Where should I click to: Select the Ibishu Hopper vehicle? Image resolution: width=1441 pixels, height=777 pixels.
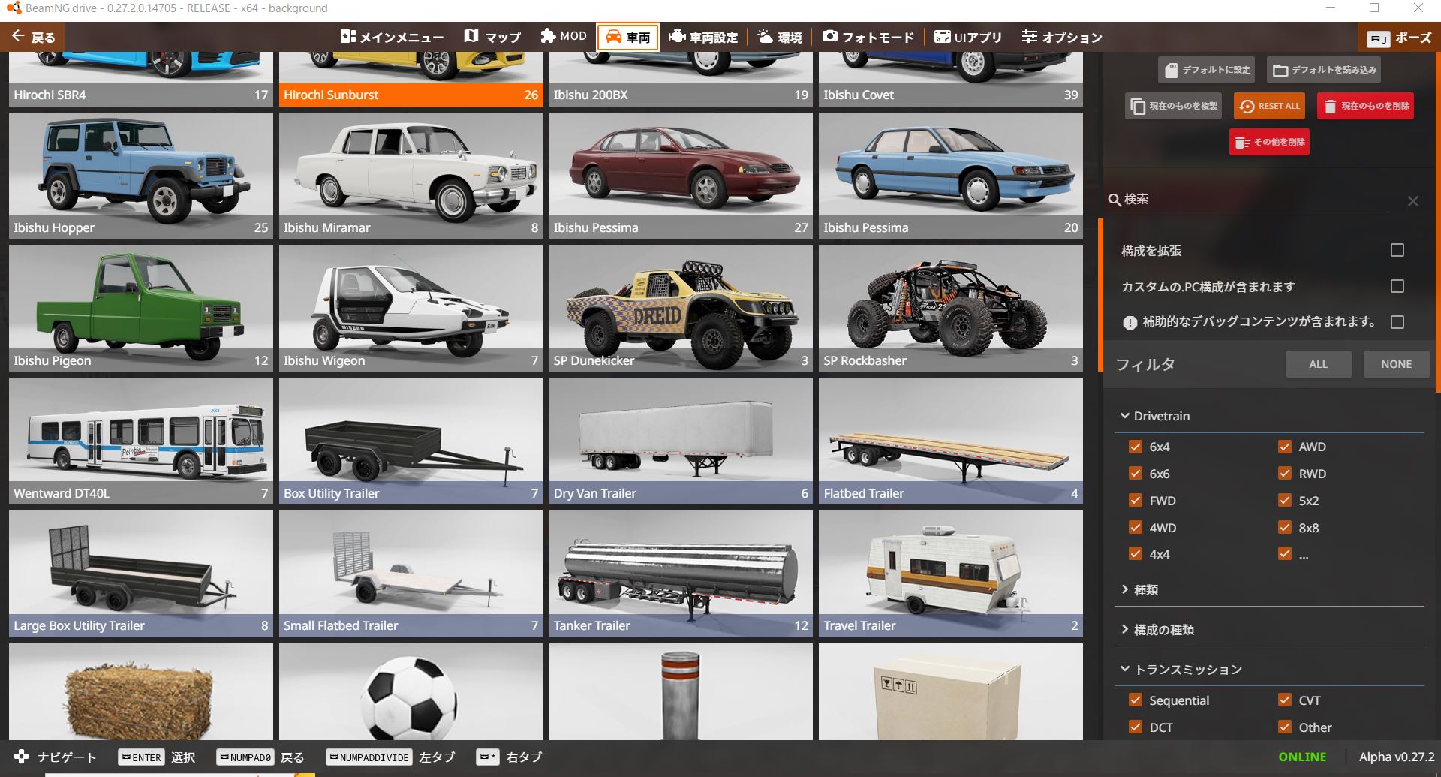click(141, 176)
